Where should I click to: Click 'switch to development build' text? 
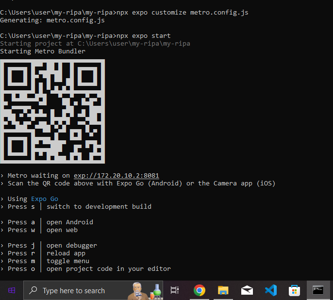click(99, 207)
